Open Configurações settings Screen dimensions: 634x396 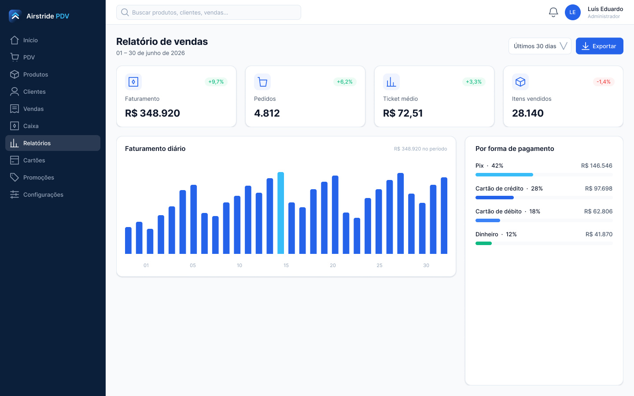pyautogui.click(x=53, y=194)
